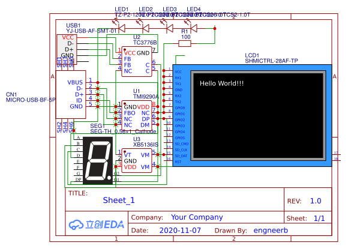Select the LED4 diode symbol
348x248 pixels.
194,28
